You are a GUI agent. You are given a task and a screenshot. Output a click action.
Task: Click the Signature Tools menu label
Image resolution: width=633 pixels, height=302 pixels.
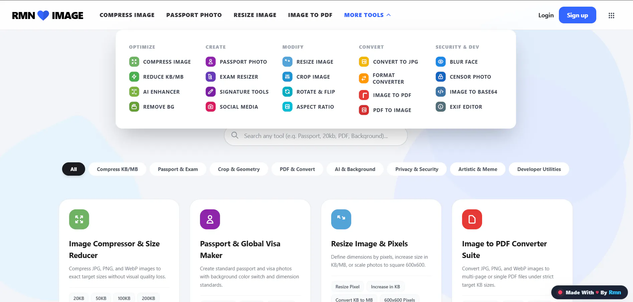[x=244, y=92]
